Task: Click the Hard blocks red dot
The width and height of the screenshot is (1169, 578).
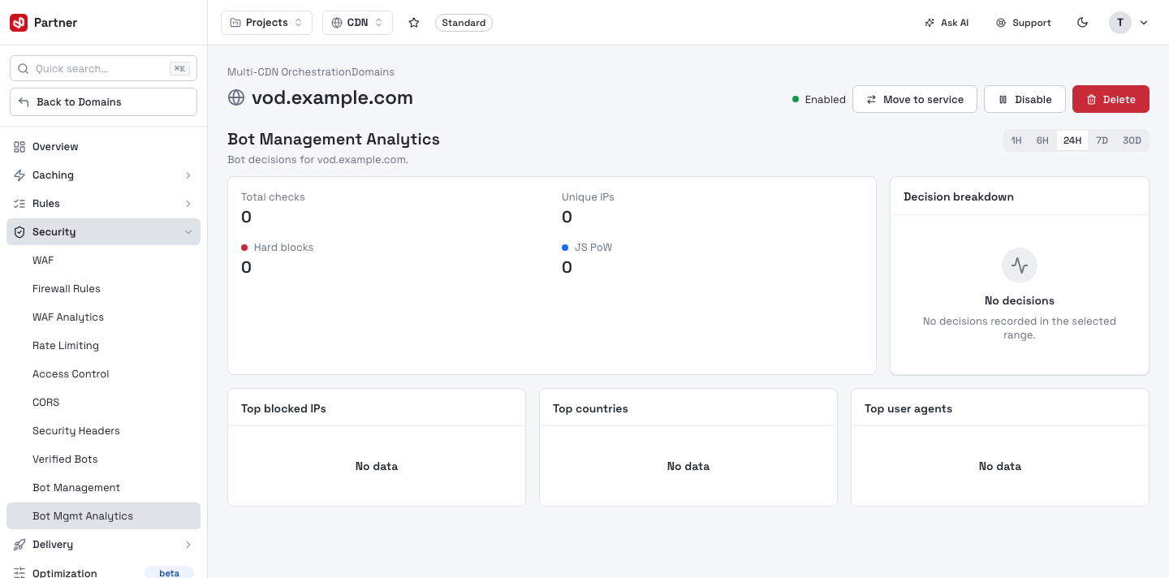Action: tap(244, 248)
